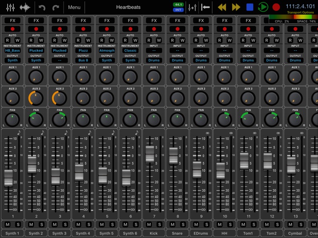The width and height of the screenshot is (318, 238).
Task: Tap stereo link icon on Tom1 channel
Action: tap(254, 133)
